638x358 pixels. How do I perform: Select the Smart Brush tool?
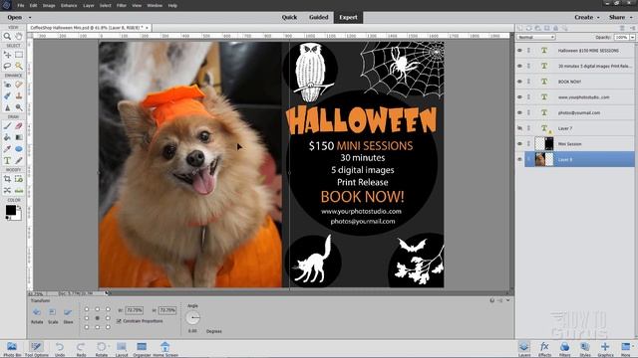(x=7, y=95)
